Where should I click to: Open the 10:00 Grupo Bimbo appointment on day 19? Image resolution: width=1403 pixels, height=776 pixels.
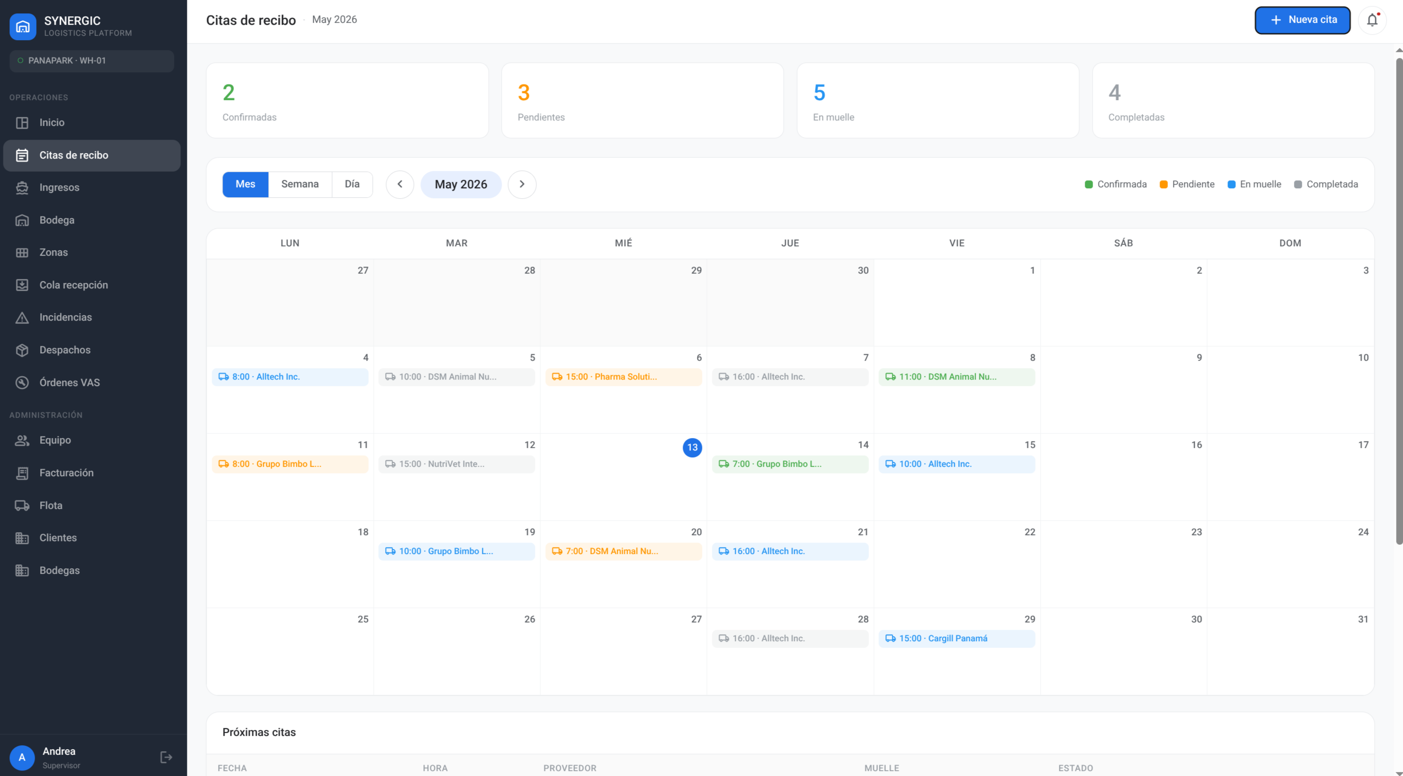click(x=457, y=551)
